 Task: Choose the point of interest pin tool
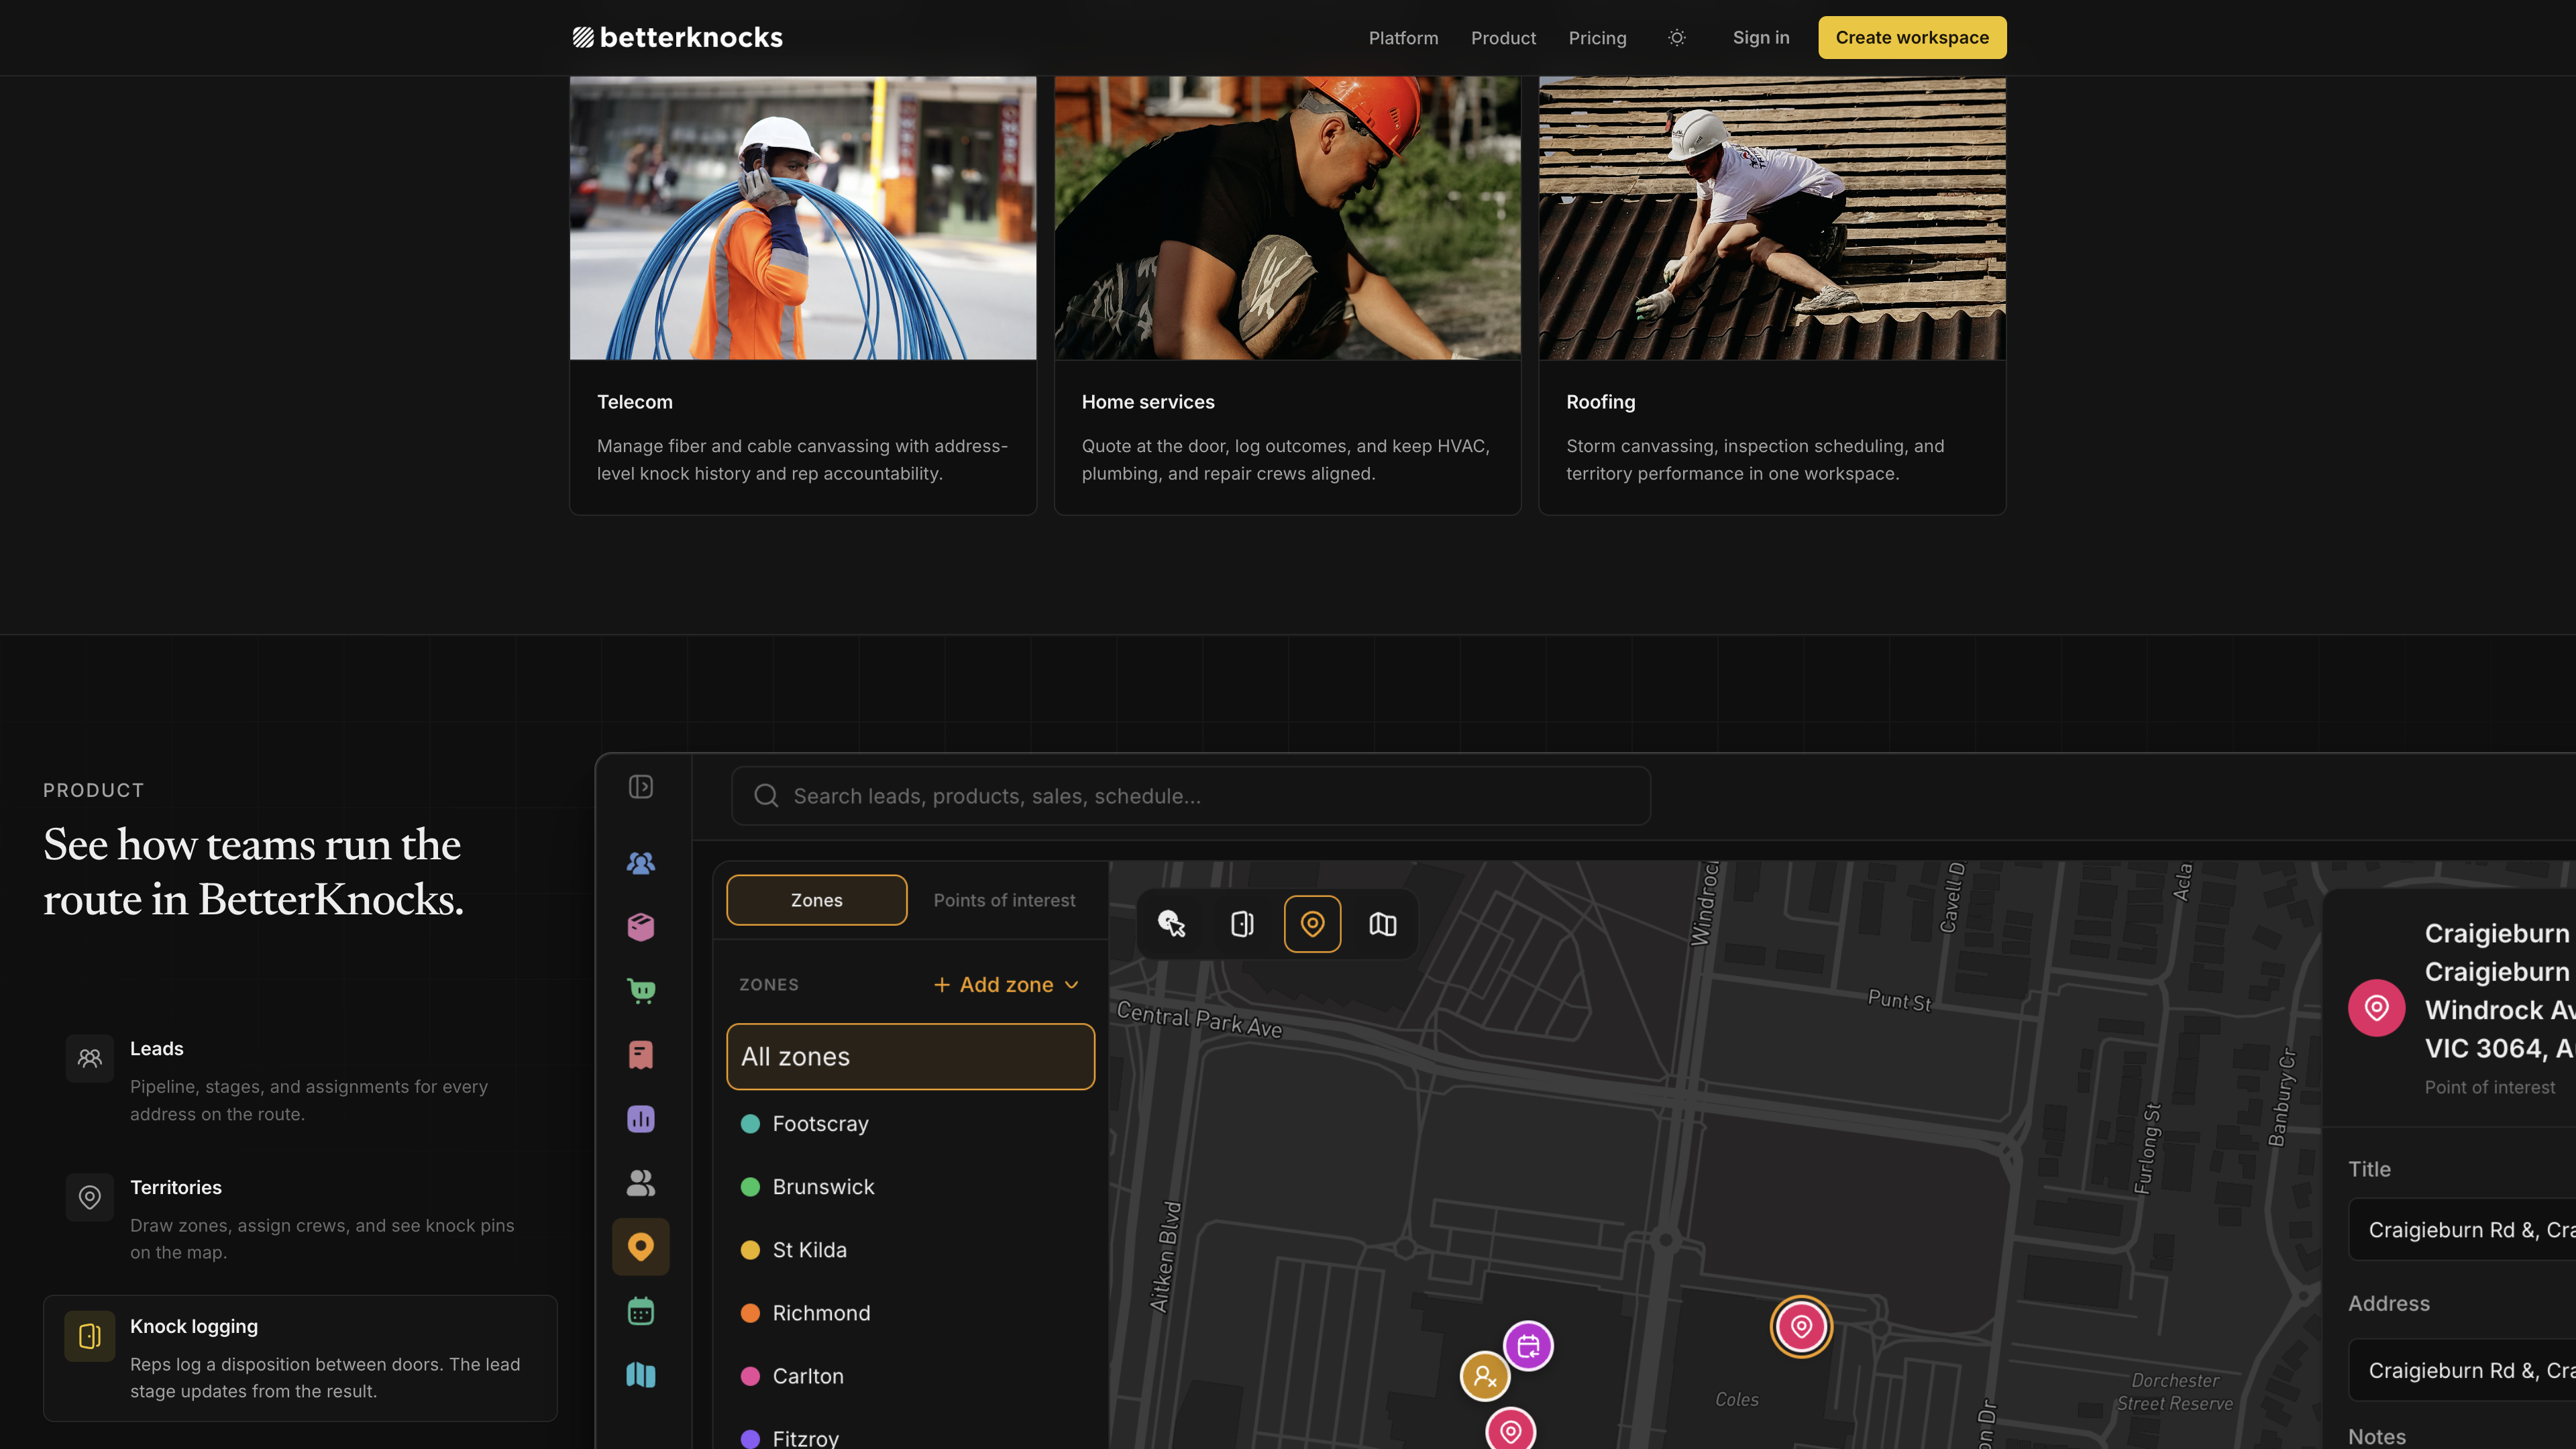pyautogui.click(x=1312, y=924)
